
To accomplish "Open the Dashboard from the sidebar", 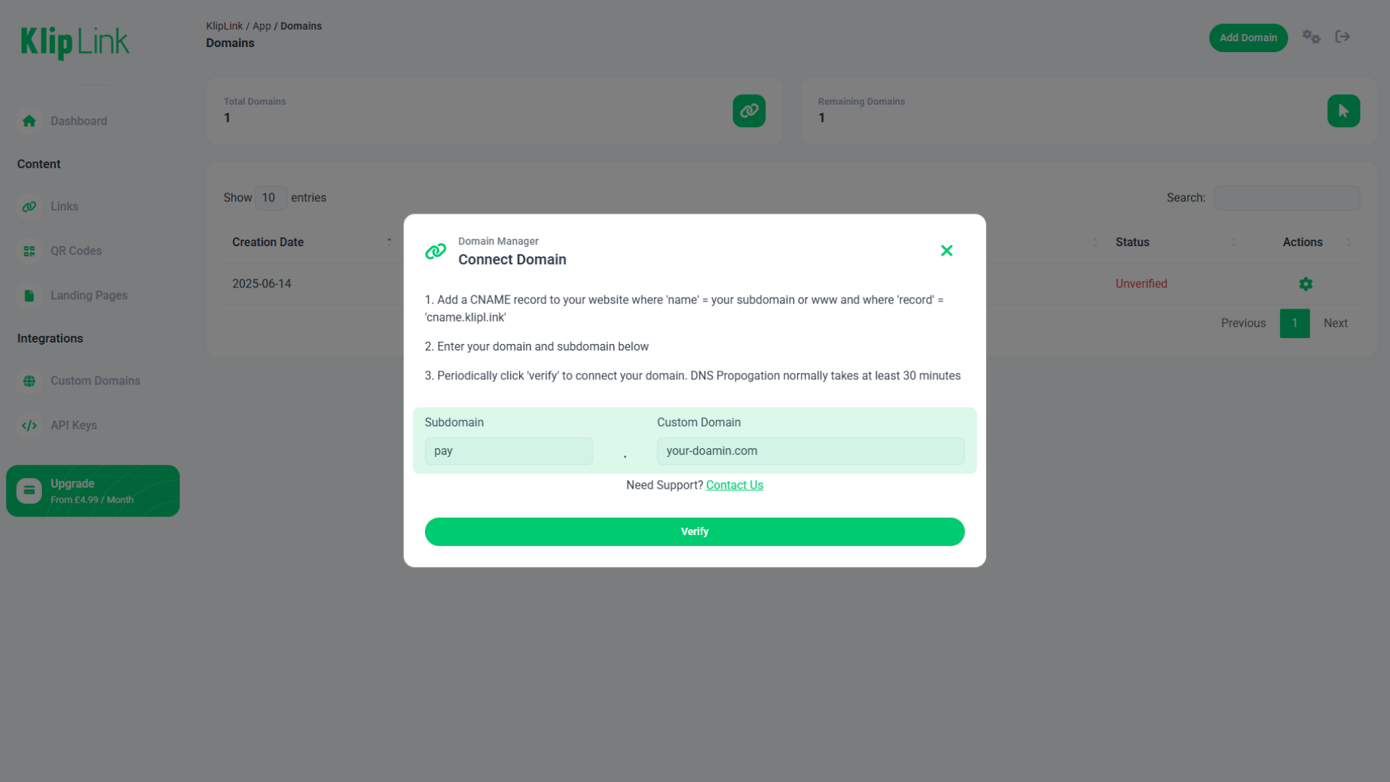I will point(77,121).
